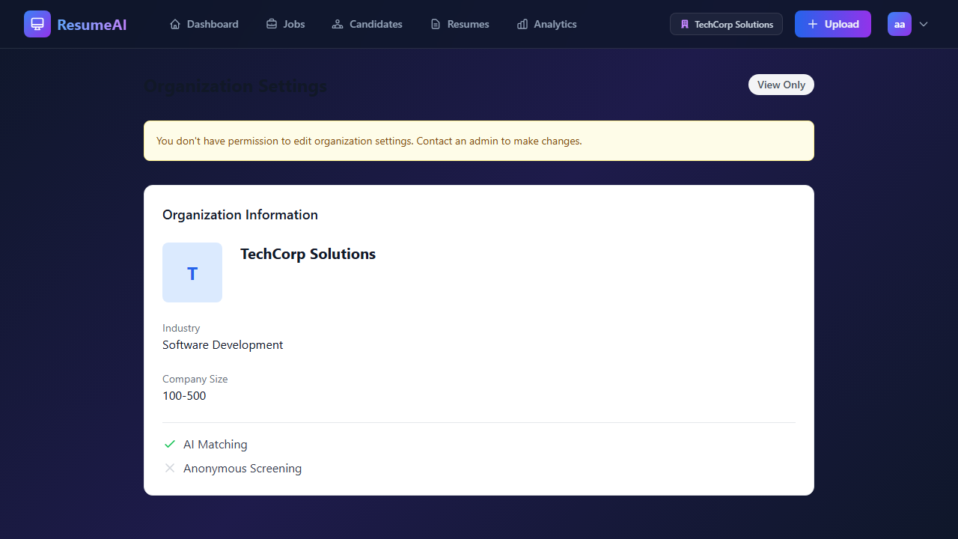Click the View Only status badge
Image resolution: width=958 pixels, height=539 pixels.
(781, 84)
